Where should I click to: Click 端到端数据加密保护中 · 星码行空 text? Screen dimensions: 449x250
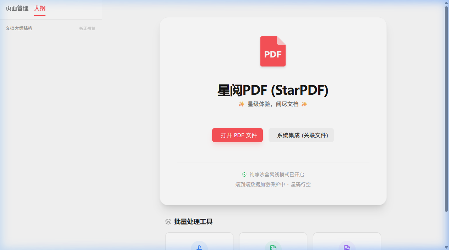[x=273, y=184]
